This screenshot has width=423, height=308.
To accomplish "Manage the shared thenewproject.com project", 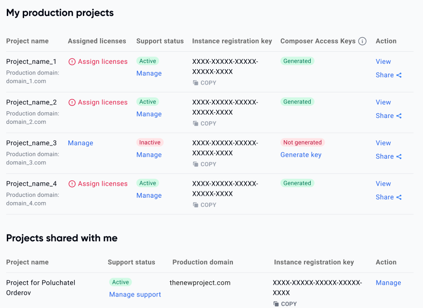I will [388, 283].
